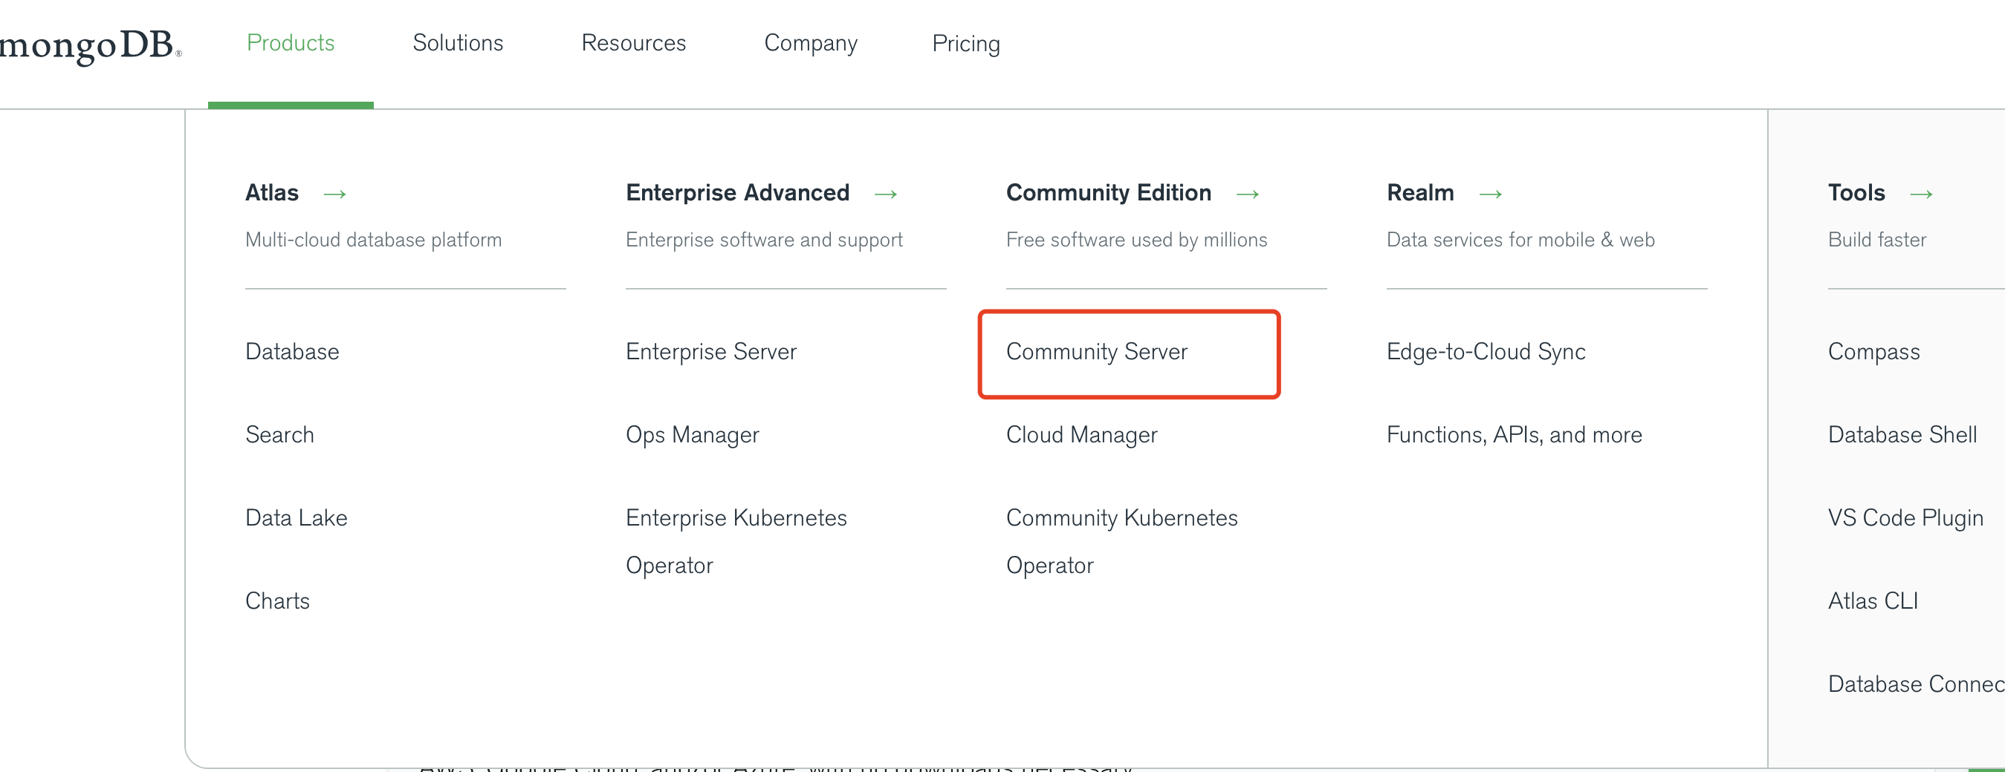Click the arrow next to Atlas
This screenshot has width=2005, height=772.
point(334,194)
